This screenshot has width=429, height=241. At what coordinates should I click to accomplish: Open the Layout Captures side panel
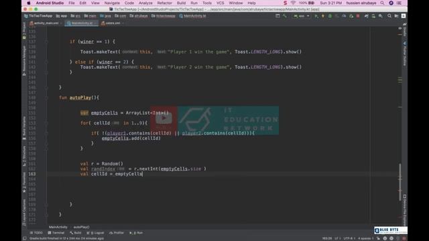coord(24,213)
